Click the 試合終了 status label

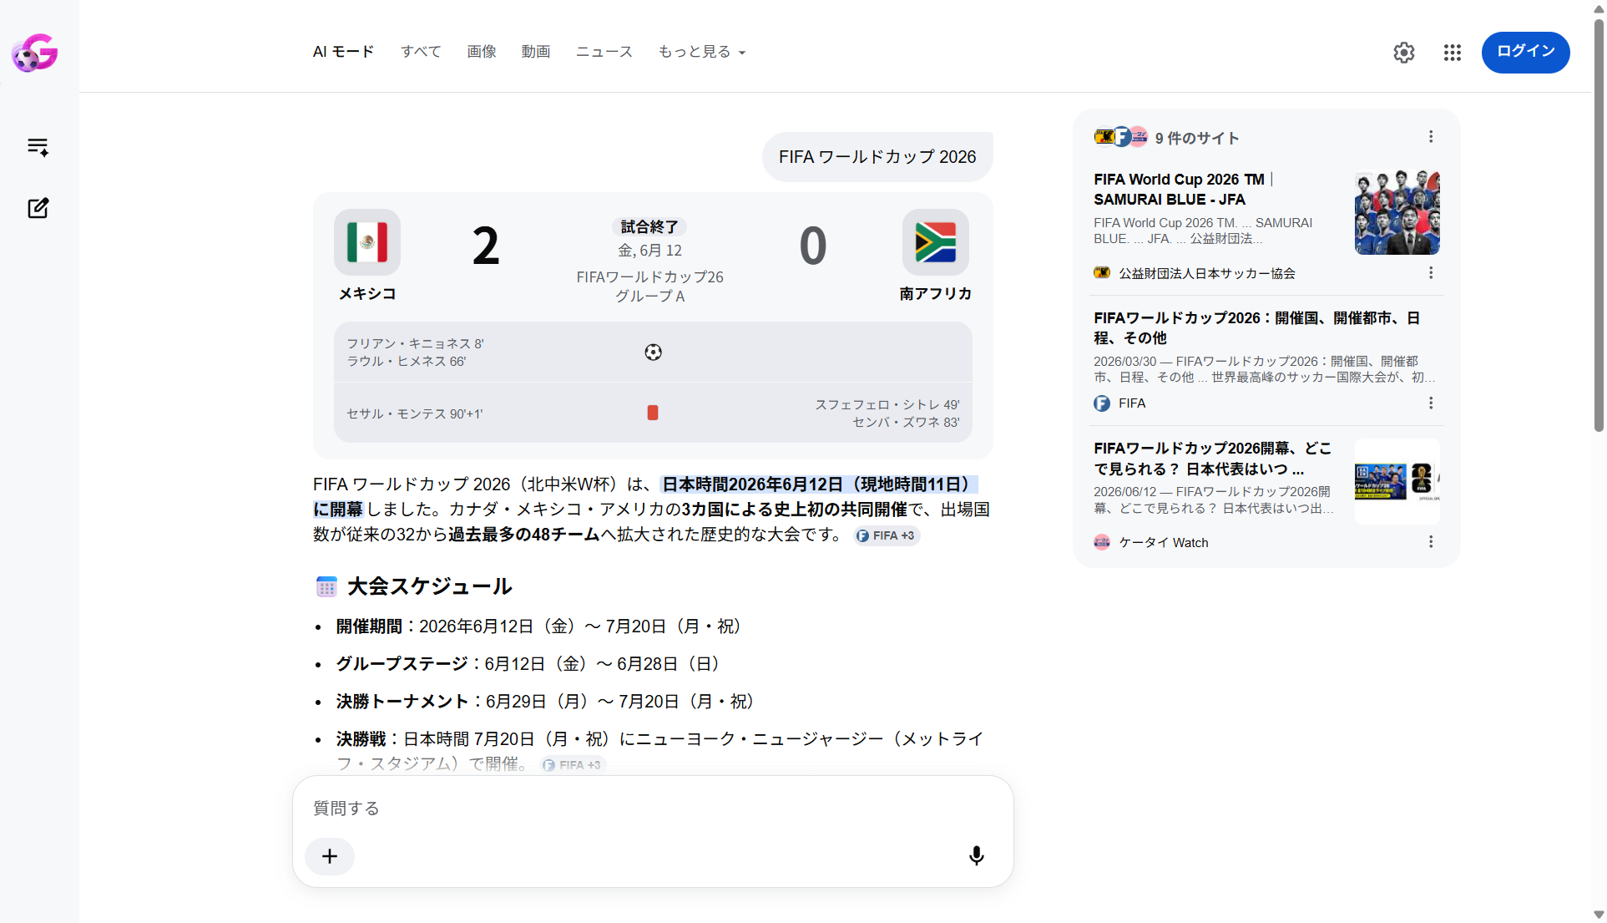(x=649, y=227)
